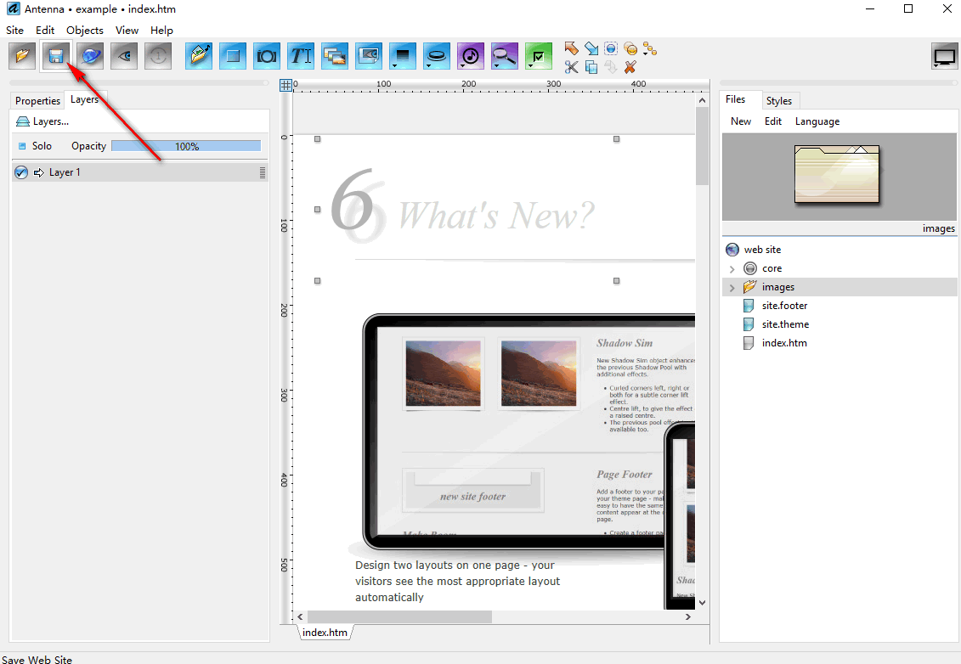Click the yellow overlapping circles icon

click(630, 48)
